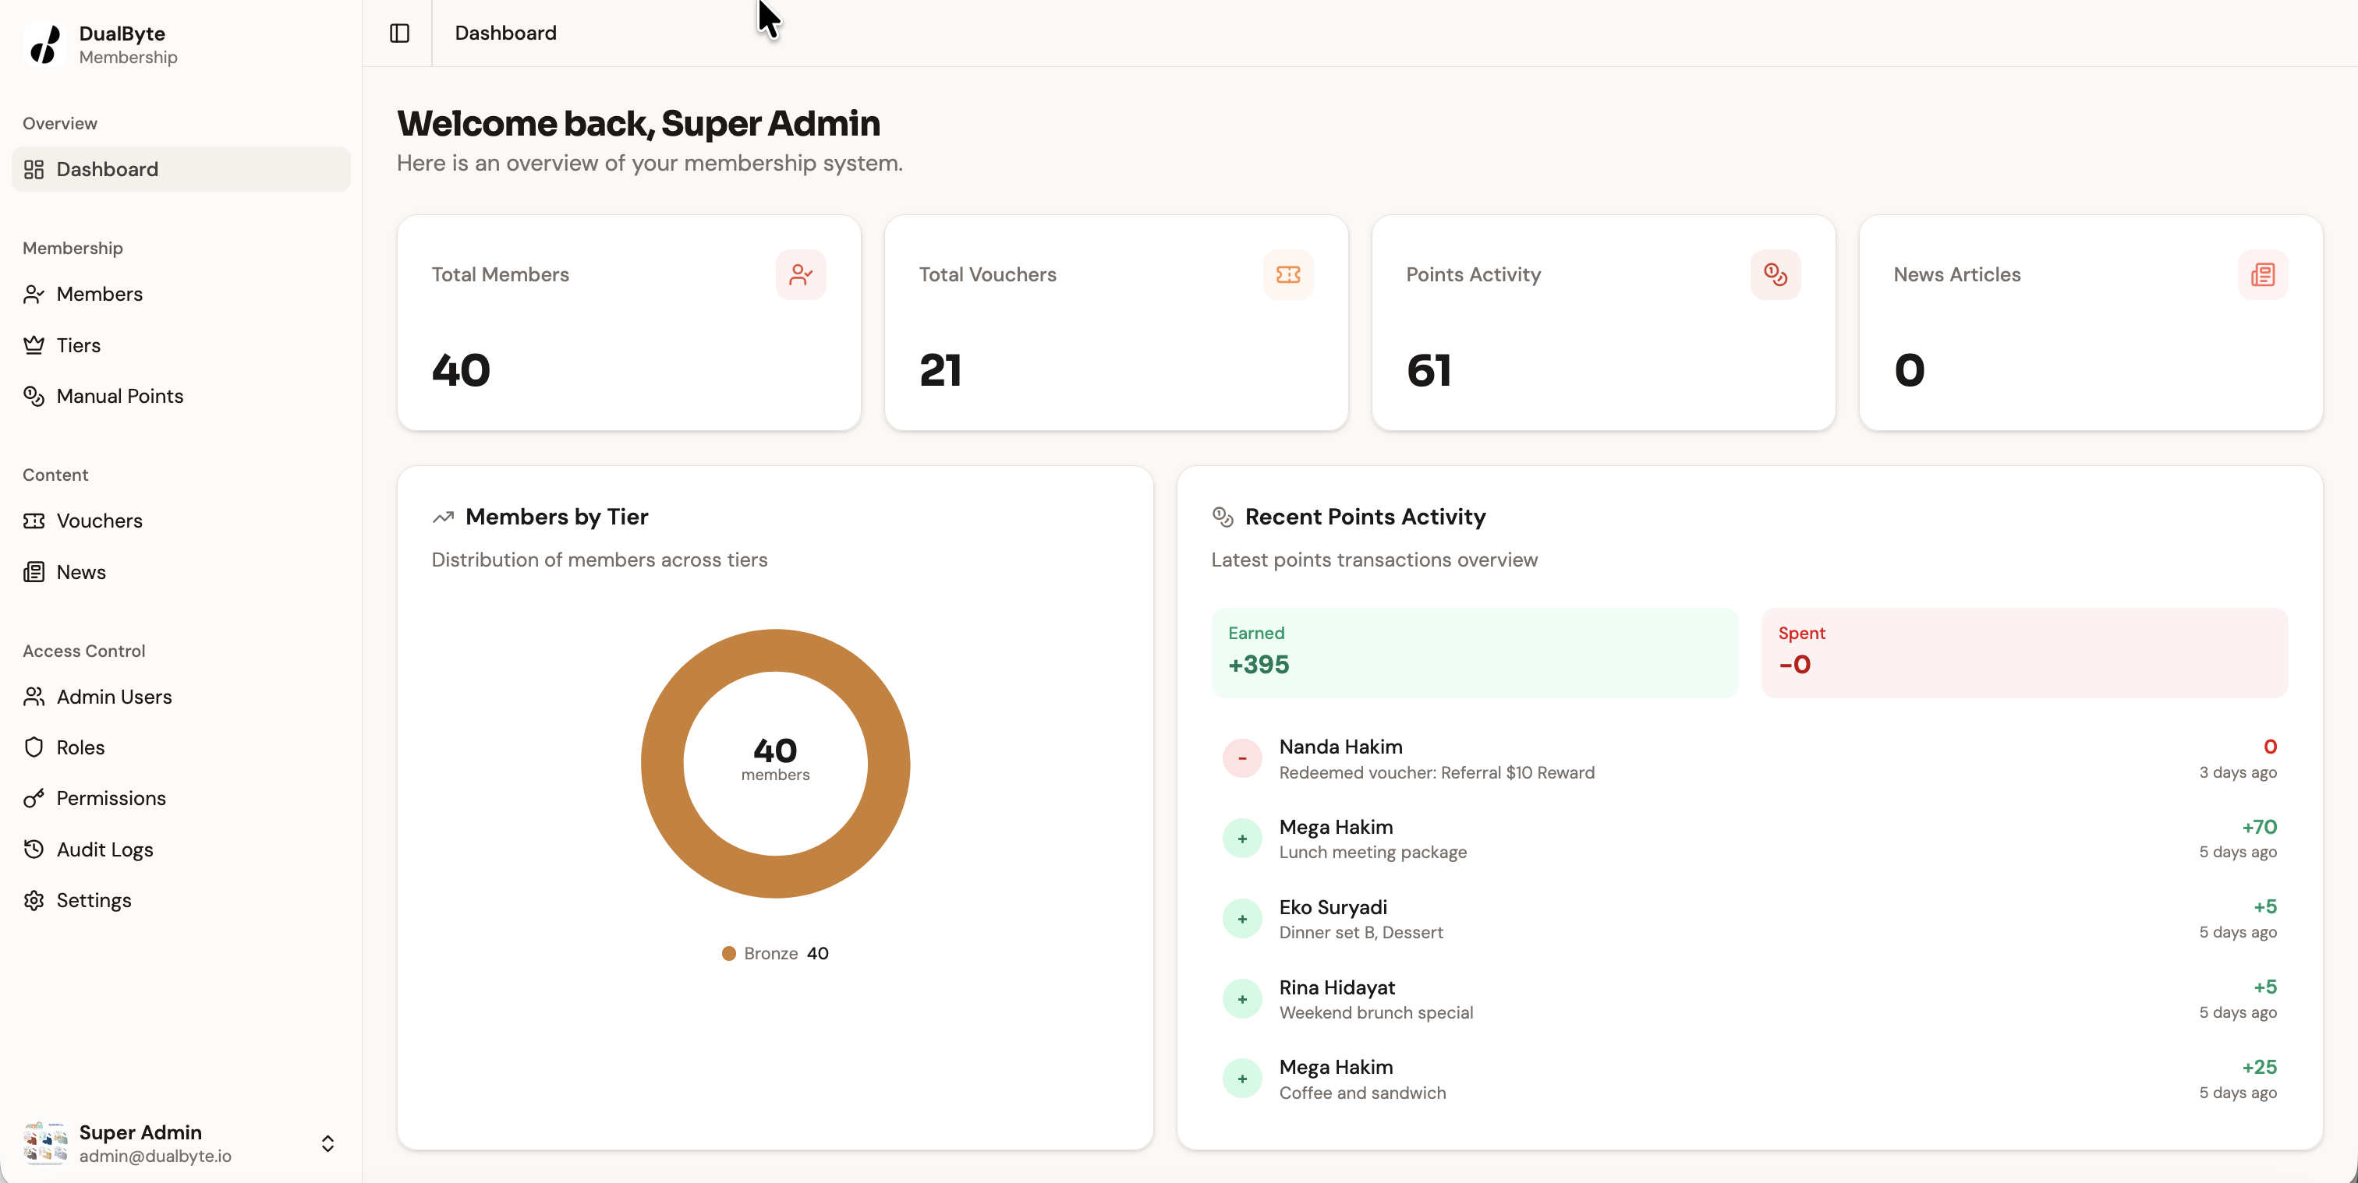Viewport: 2358px width, 1183px height.
Task: Click the Total Members person icon
Action: pyautogui.click(x=801, y=274)
